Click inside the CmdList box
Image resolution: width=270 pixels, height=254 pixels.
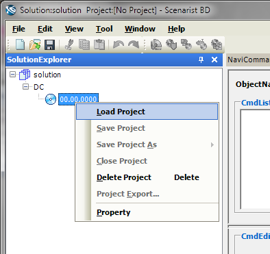coord(256,160)
